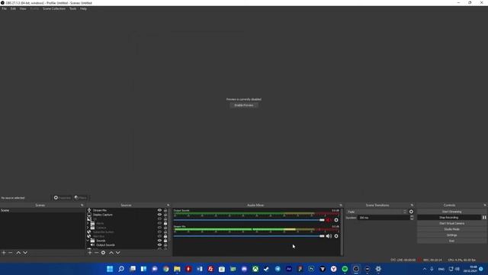The width and height of the screenshot is (488, 275).
Task: Open the Help menu
Action: tap(83, 8)
